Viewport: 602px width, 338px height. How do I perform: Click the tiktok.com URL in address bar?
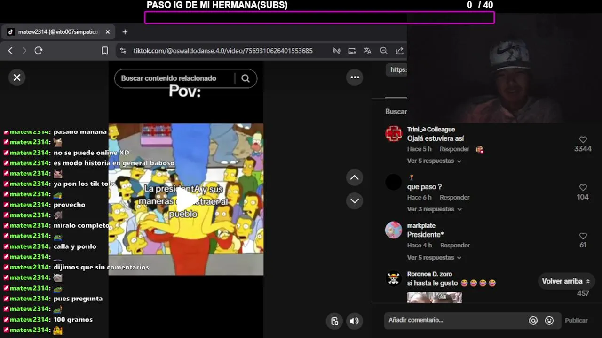click(223, 51)
